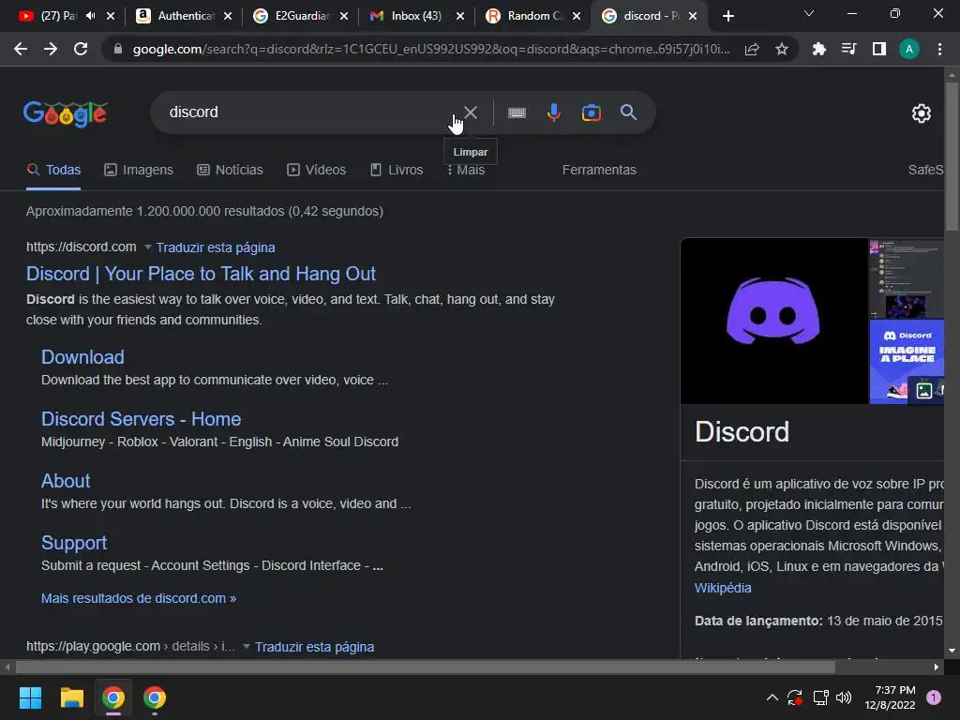The height and width of the screenshot is (720, 960).
Task: Go forward in browser history
Action: (51, 49)
